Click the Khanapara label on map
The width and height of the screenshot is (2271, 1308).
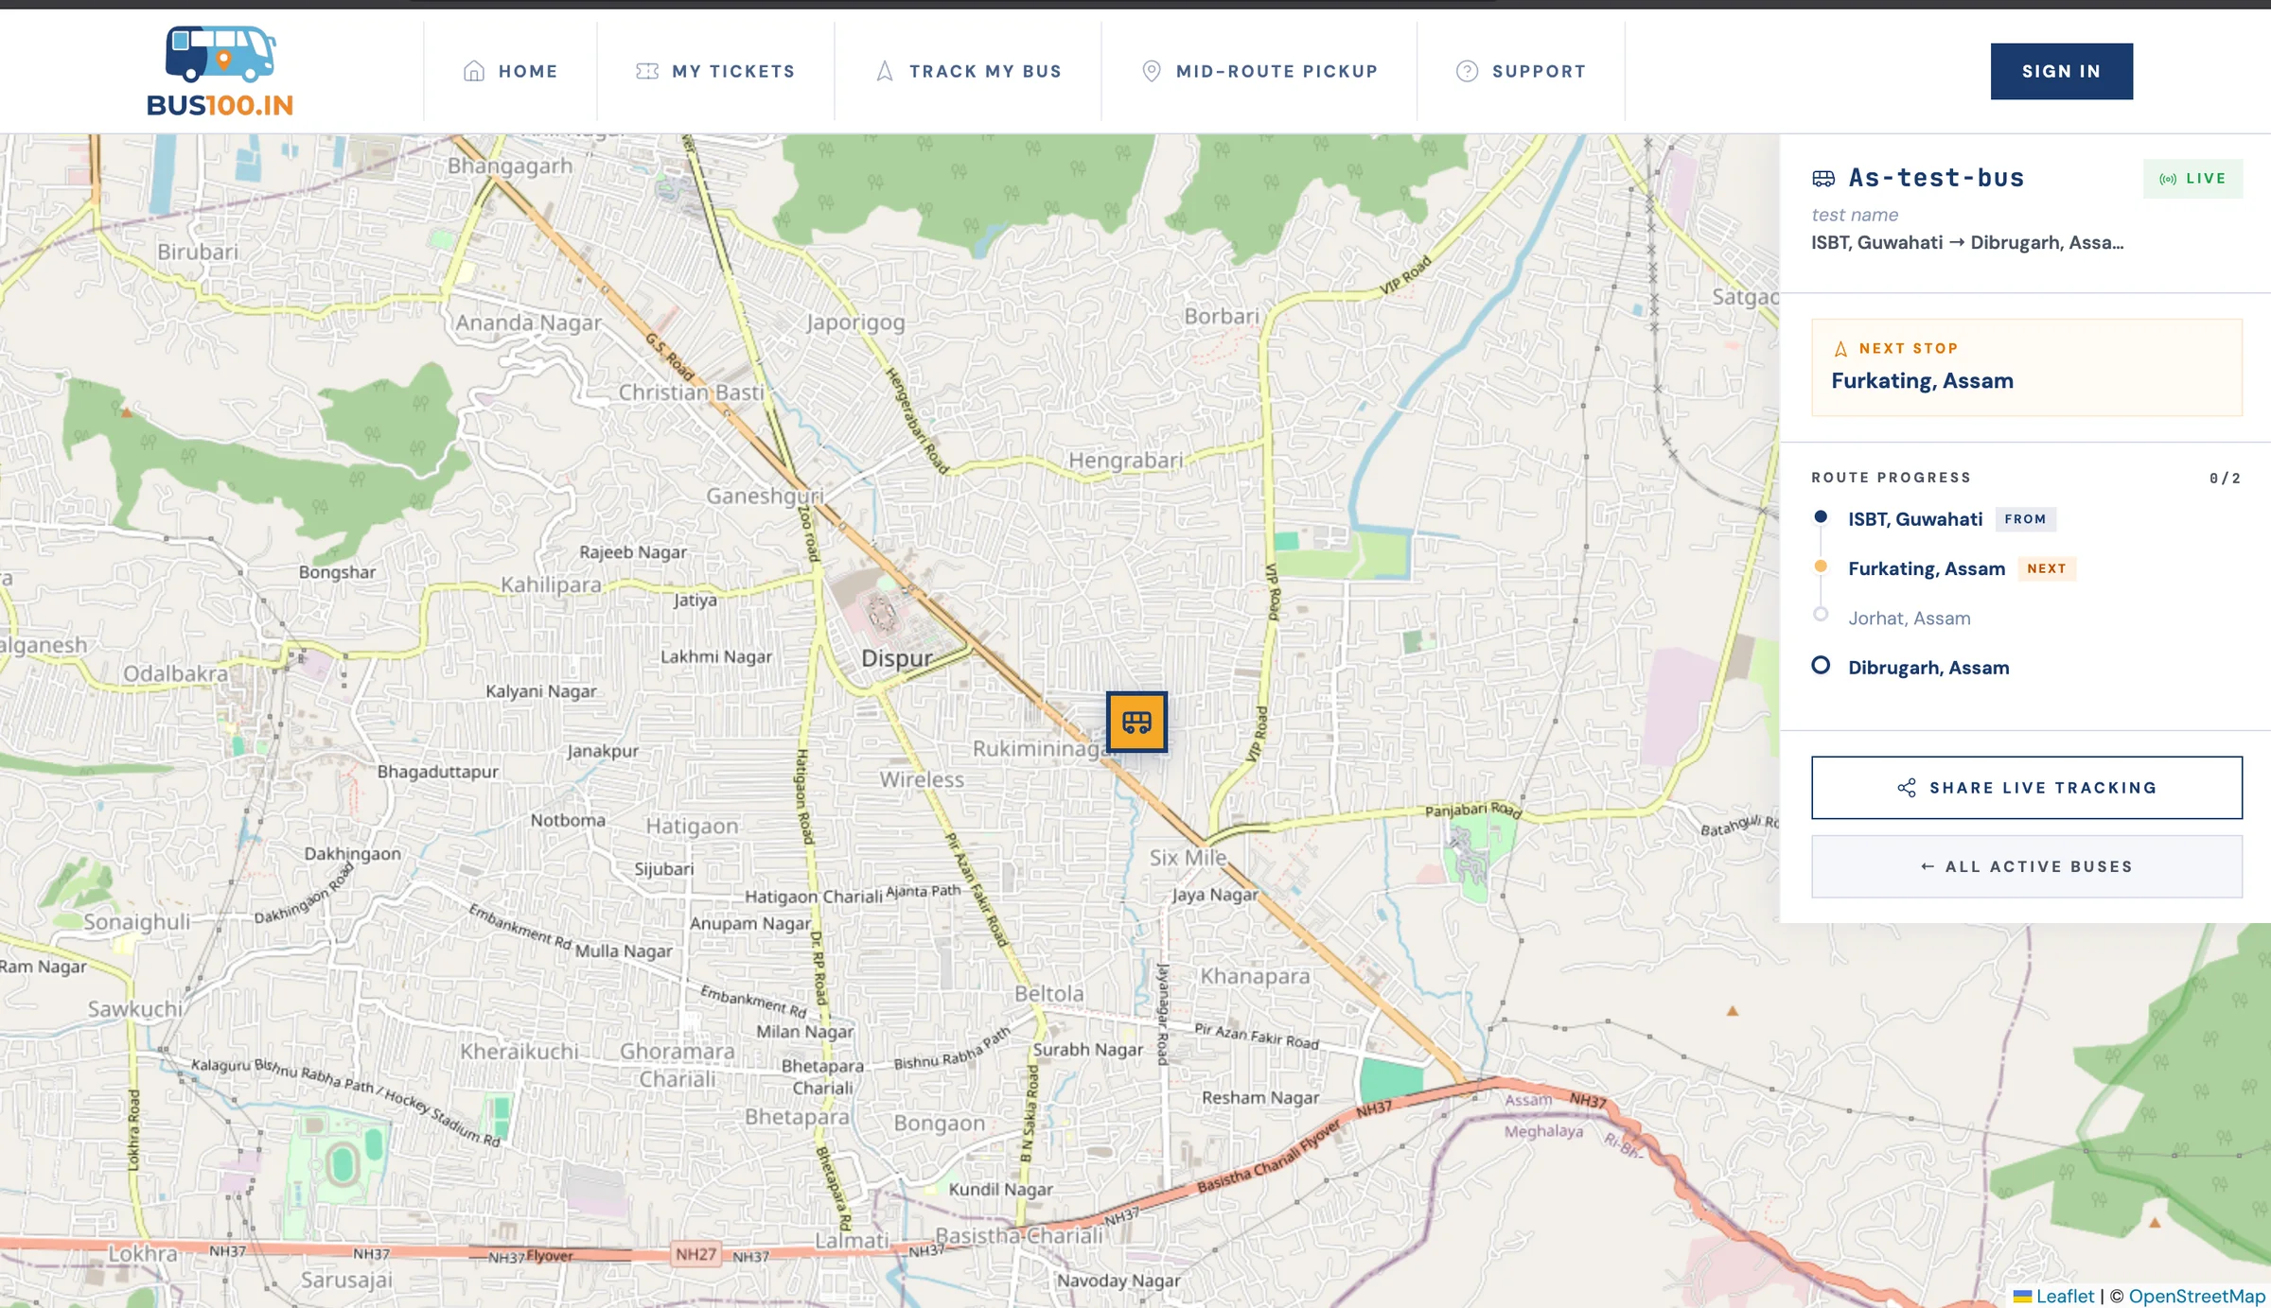(1255, 976)
